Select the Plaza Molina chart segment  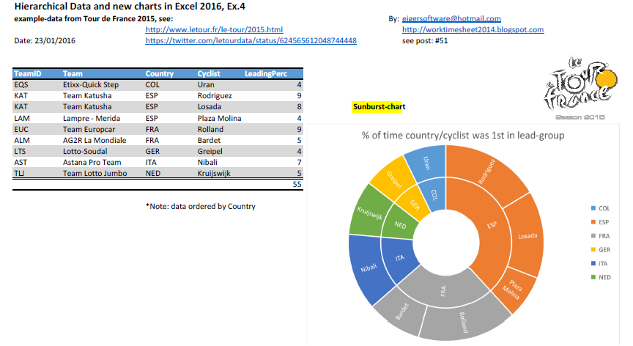click(x=514, y=289)
